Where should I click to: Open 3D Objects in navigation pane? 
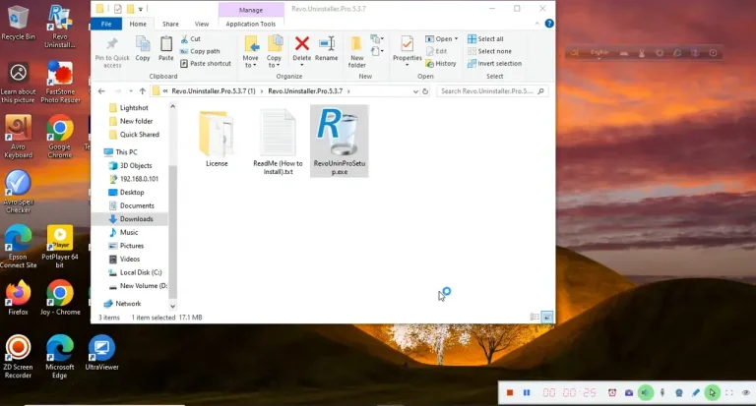(136, 166)
